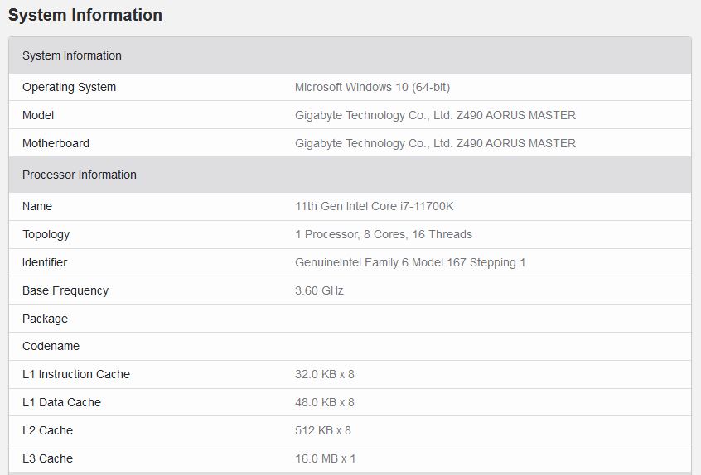Click the Package row label
This screenshot has height=475, width=701.
click(x=45, y=319)
